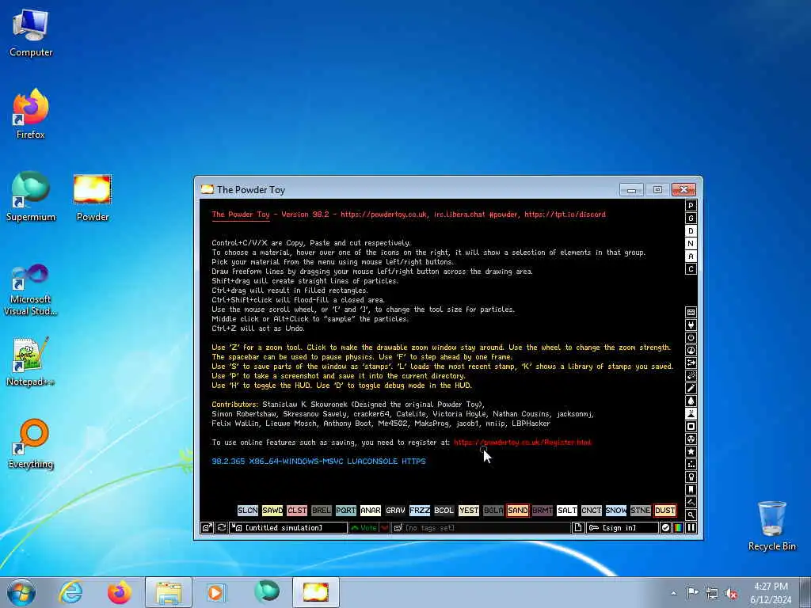
Task: Open the Force elements menu
Action: [x=691, y=363]
